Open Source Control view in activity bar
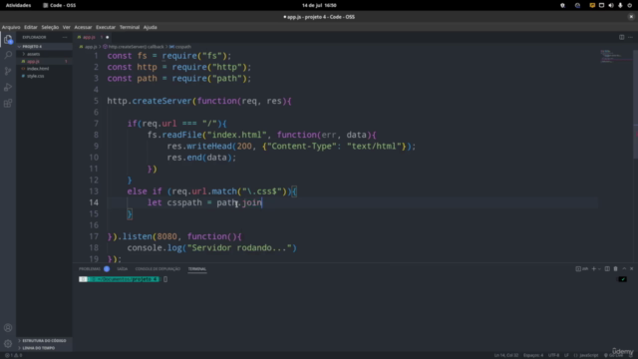 [x=8, y=71]
